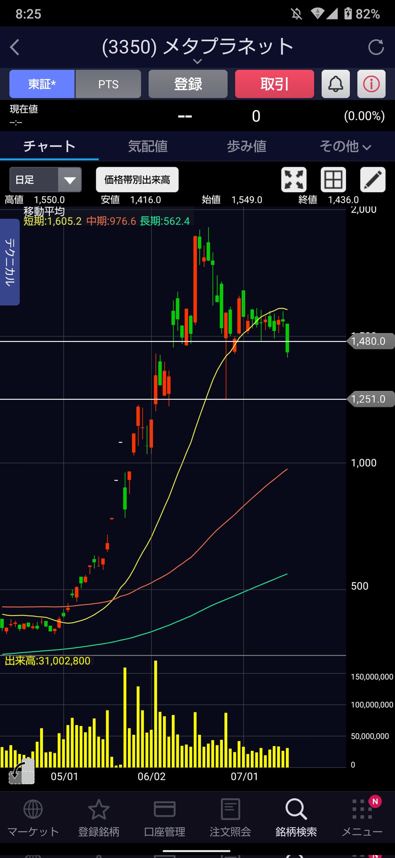The width and height of the screenshot is (395, 858).
Task: Expand the その他 dropdown tab
Action: tap(345, 146)
